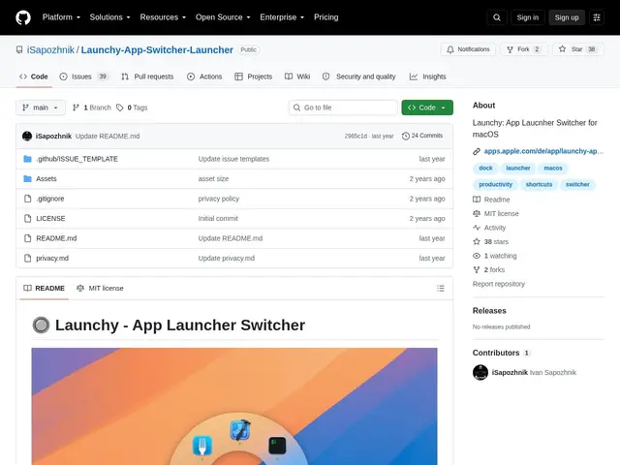The height and width of the screenshot is (465, 620).
Task: Click the contributor avatar of iSapozhnik
Action: pos(480,372)
